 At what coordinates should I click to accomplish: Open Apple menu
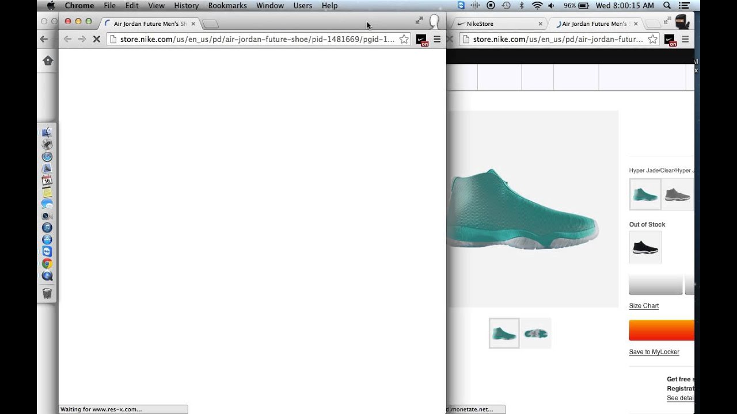point(51,5)
